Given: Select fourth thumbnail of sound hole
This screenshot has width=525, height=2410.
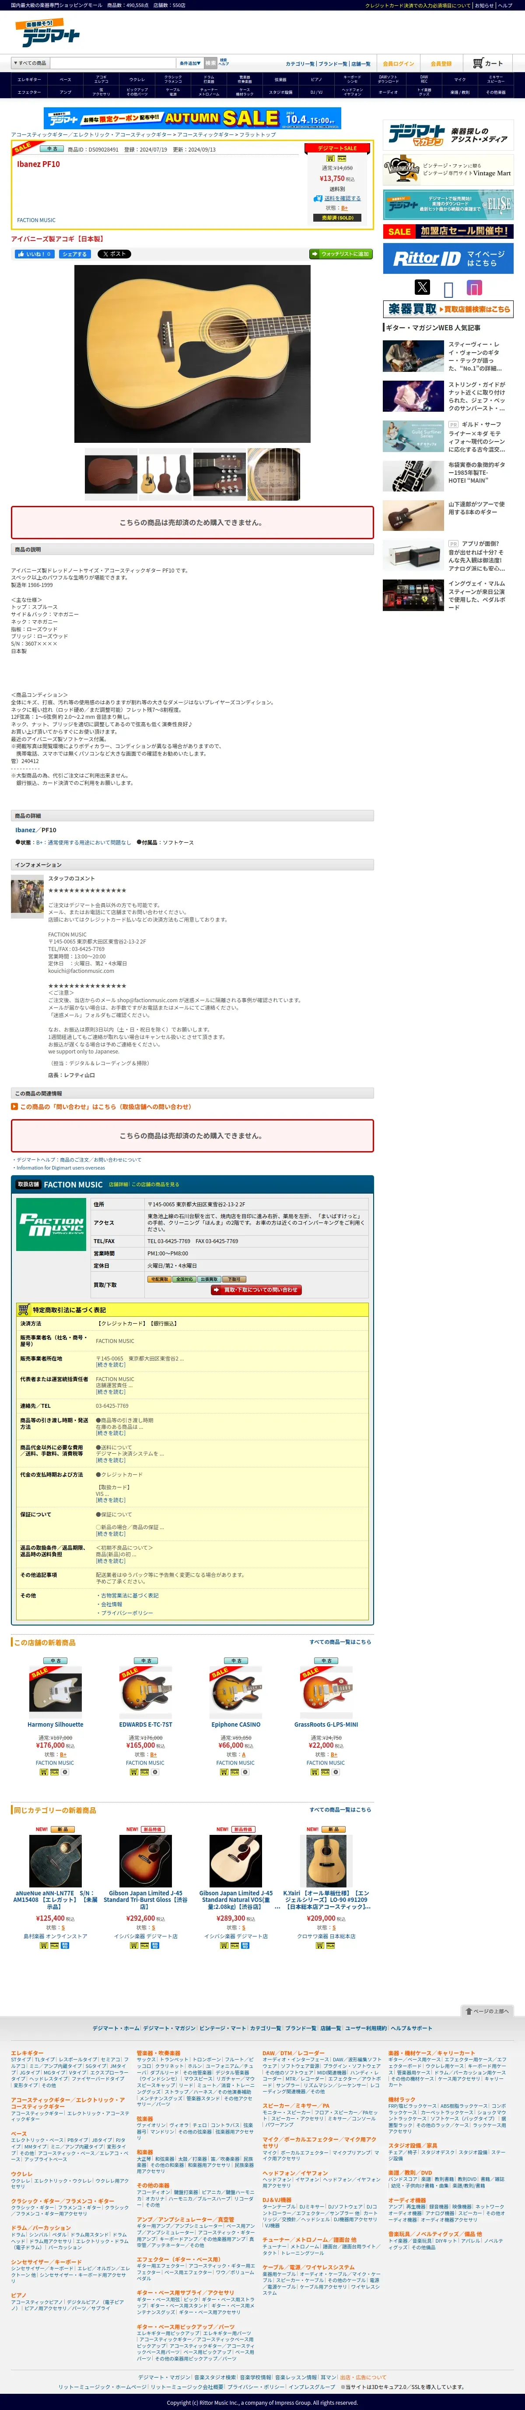Looking at the screenshot, I should pos(274,474).
